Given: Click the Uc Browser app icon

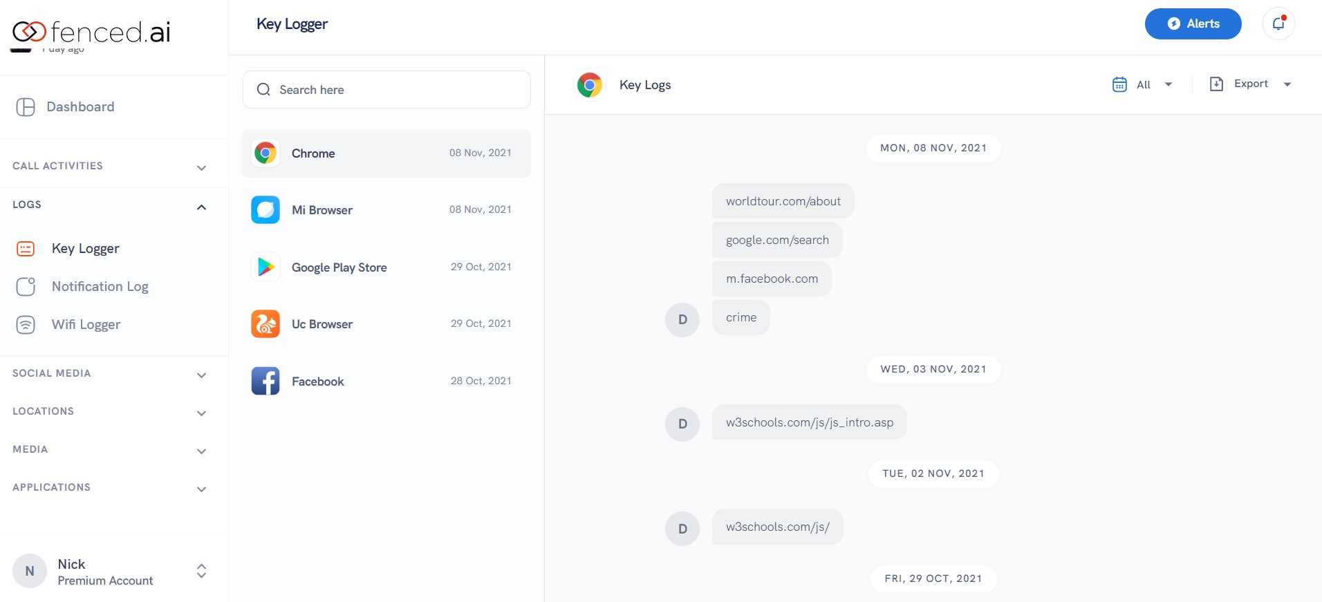Looking at the screenshot, I should click(266, 324).
